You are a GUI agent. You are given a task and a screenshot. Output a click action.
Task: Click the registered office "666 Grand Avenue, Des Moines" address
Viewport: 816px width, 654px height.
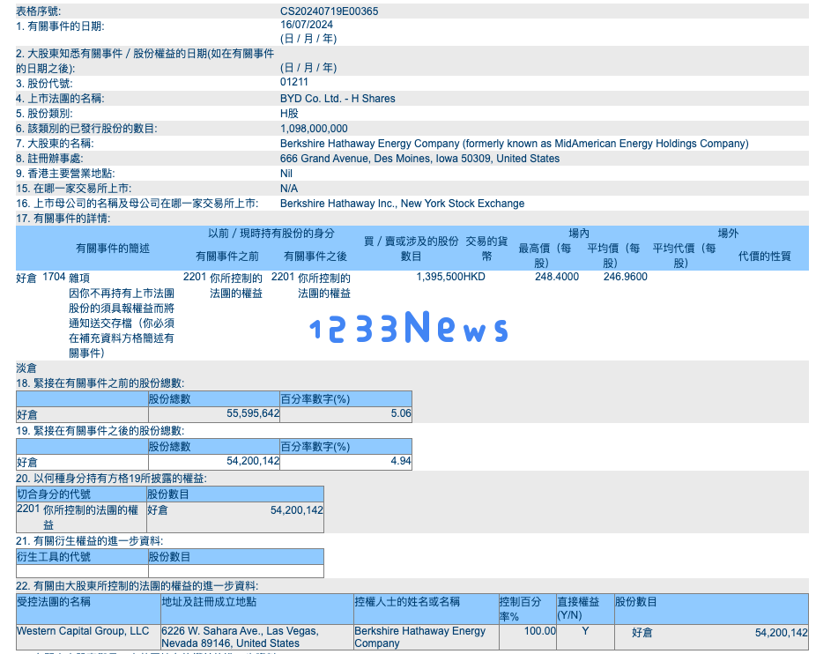[x=420, y=159]
